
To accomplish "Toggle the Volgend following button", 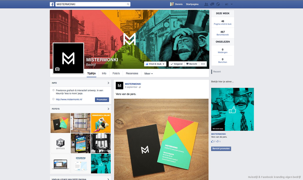I will click(x=176, y=64).
